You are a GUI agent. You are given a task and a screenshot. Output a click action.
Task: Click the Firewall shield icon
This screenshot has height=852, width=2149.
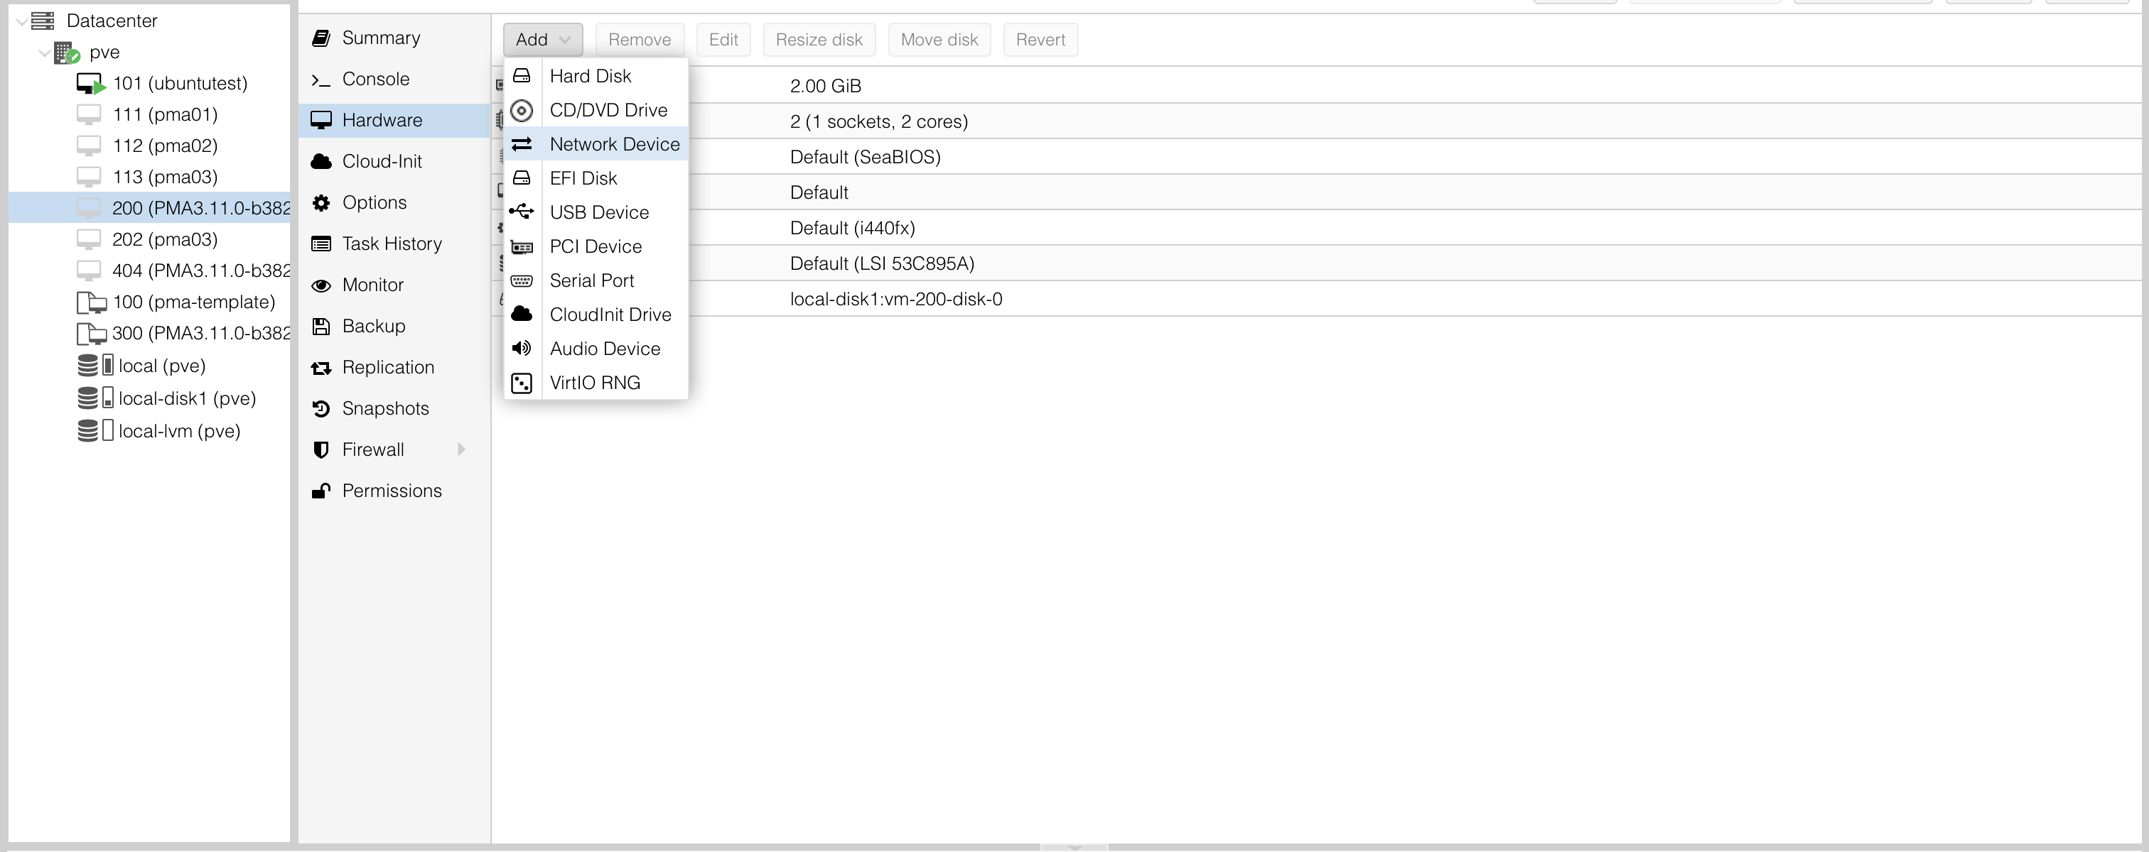321,449
